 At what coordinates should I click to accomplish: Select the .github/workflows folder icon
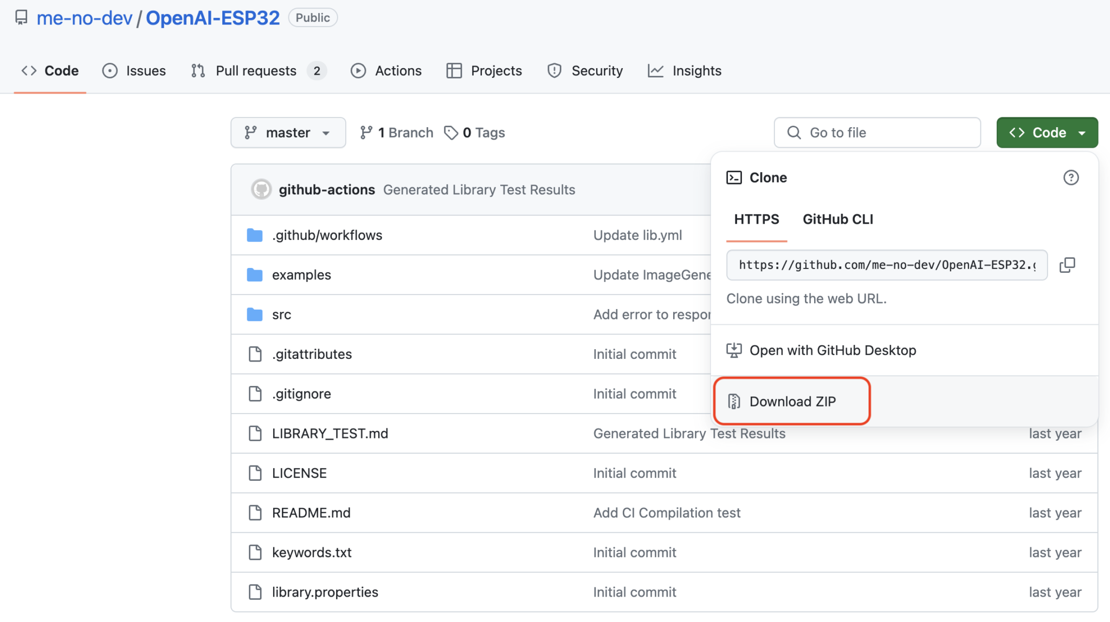point(254,235)
